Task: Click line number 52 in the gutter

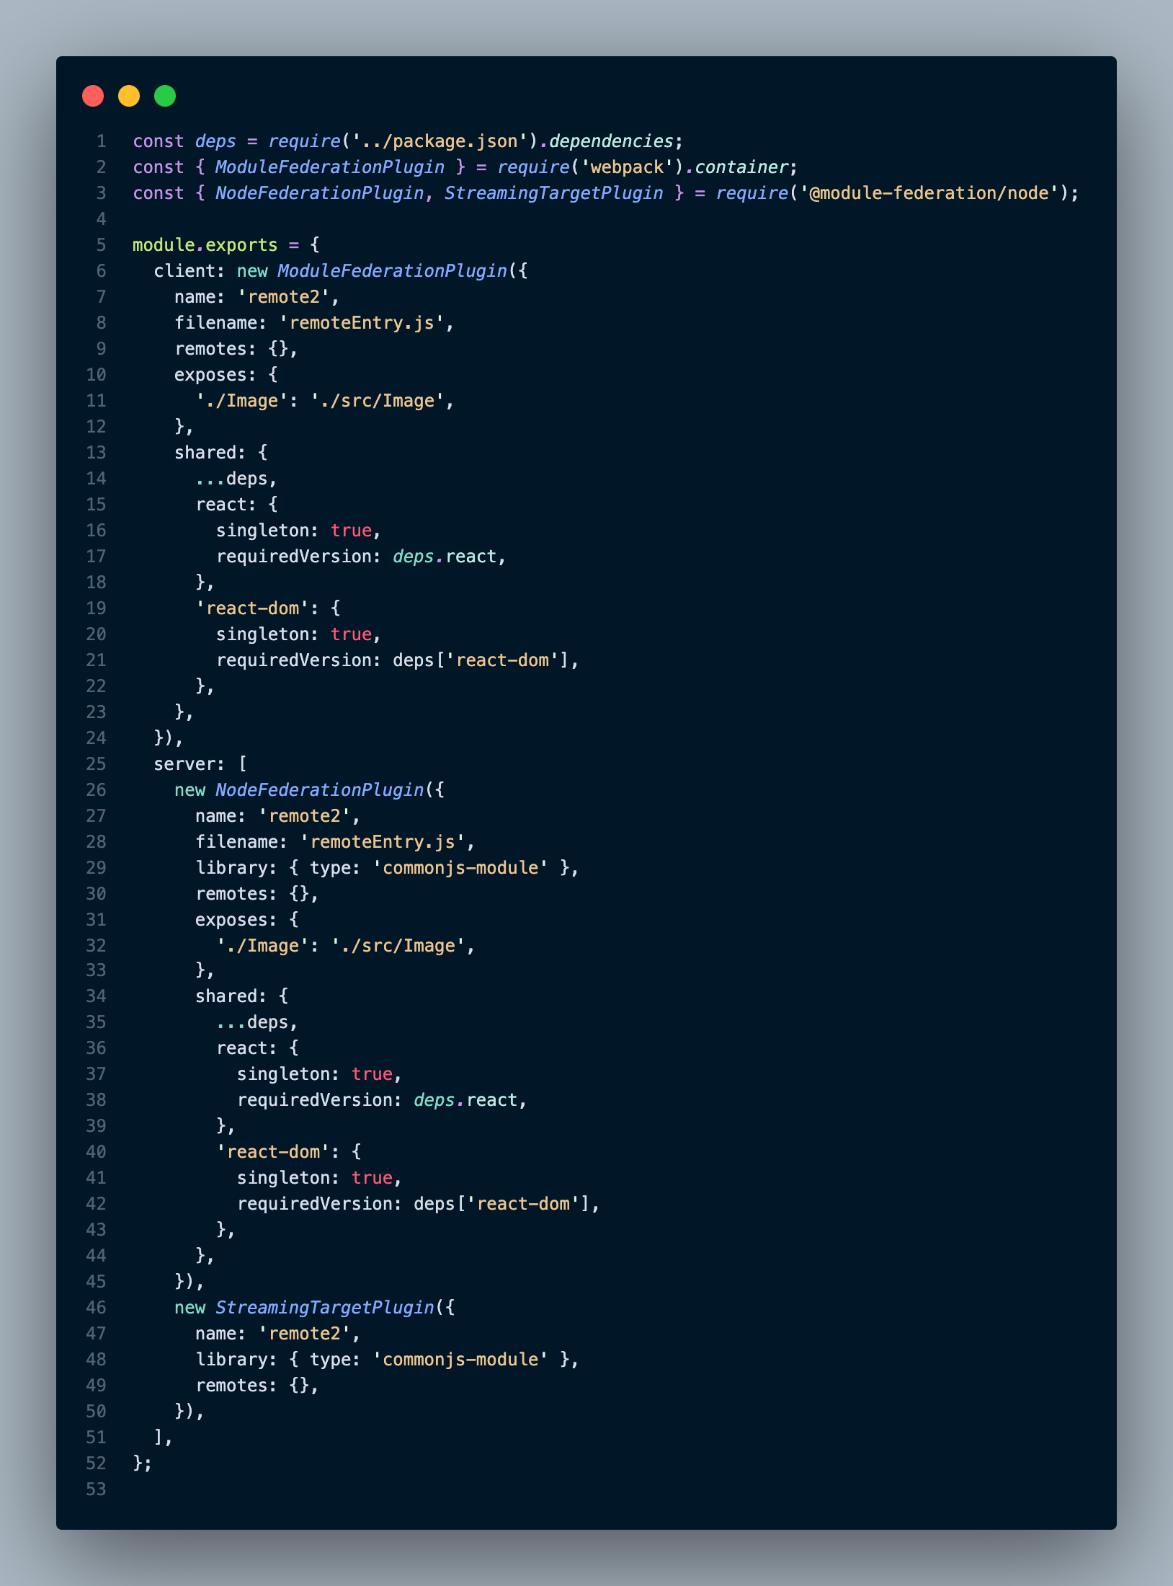Action: pyautogui.click(x=94, y=1463)
